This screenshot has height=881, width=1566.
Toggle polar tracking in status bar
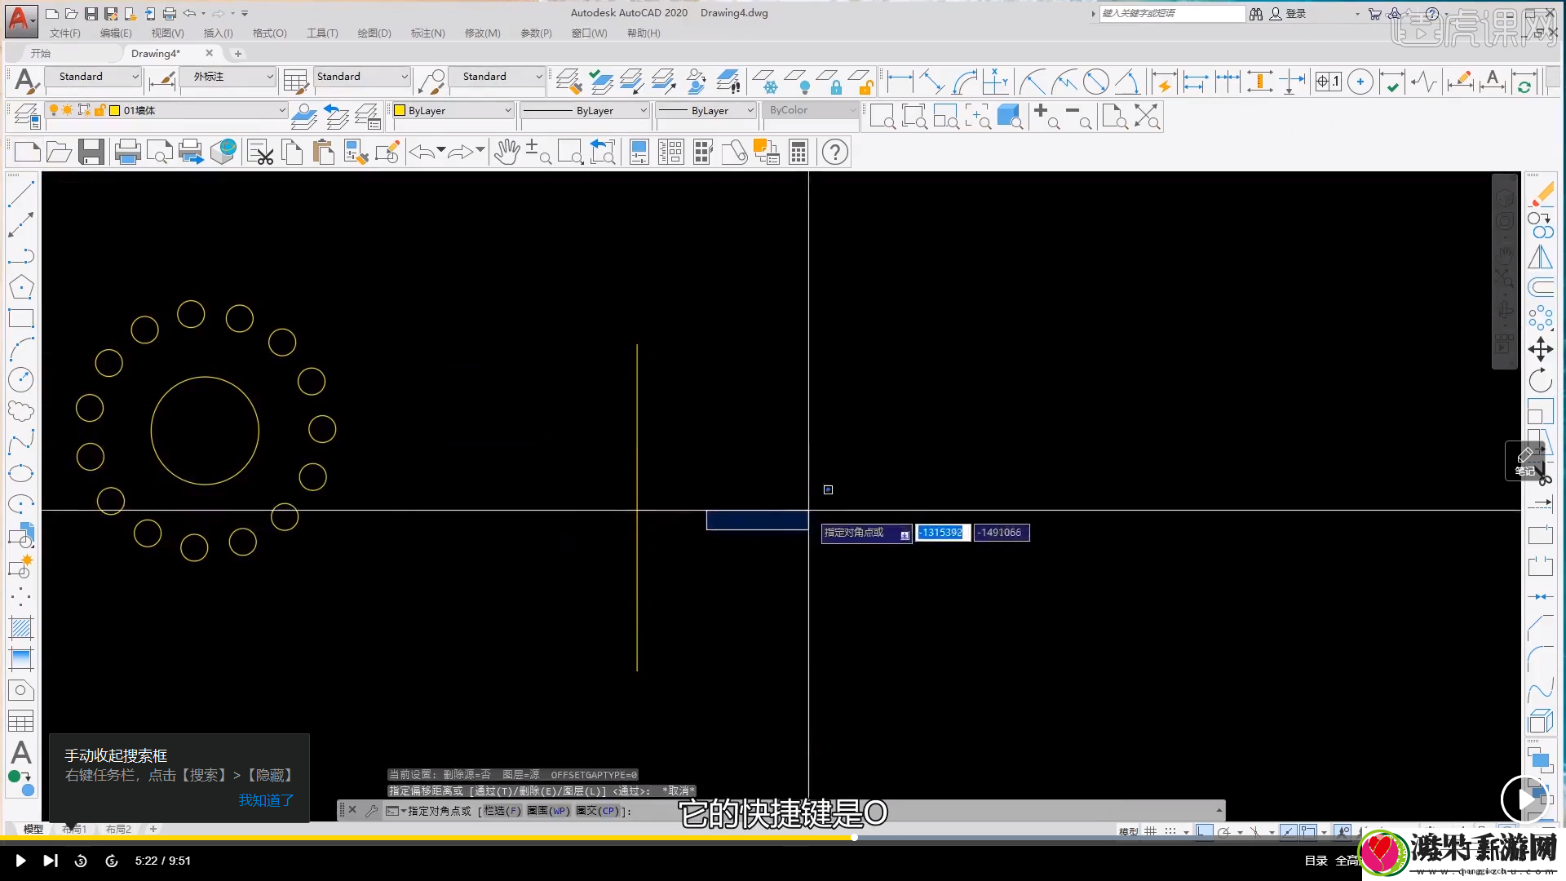[x=1224, y=831]
